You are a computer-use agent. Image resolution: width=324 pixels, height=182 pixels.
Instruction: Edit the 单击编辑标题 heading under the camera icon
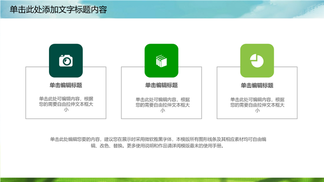pos(66,85)
